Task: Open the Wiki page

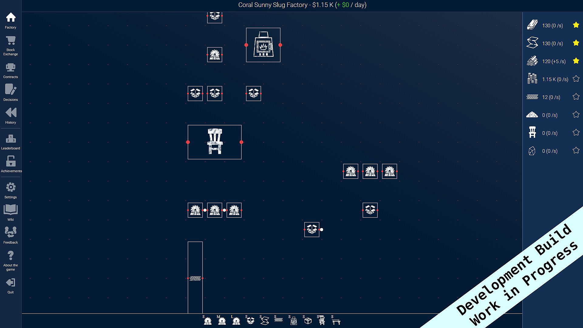Action: pos(11,212)
